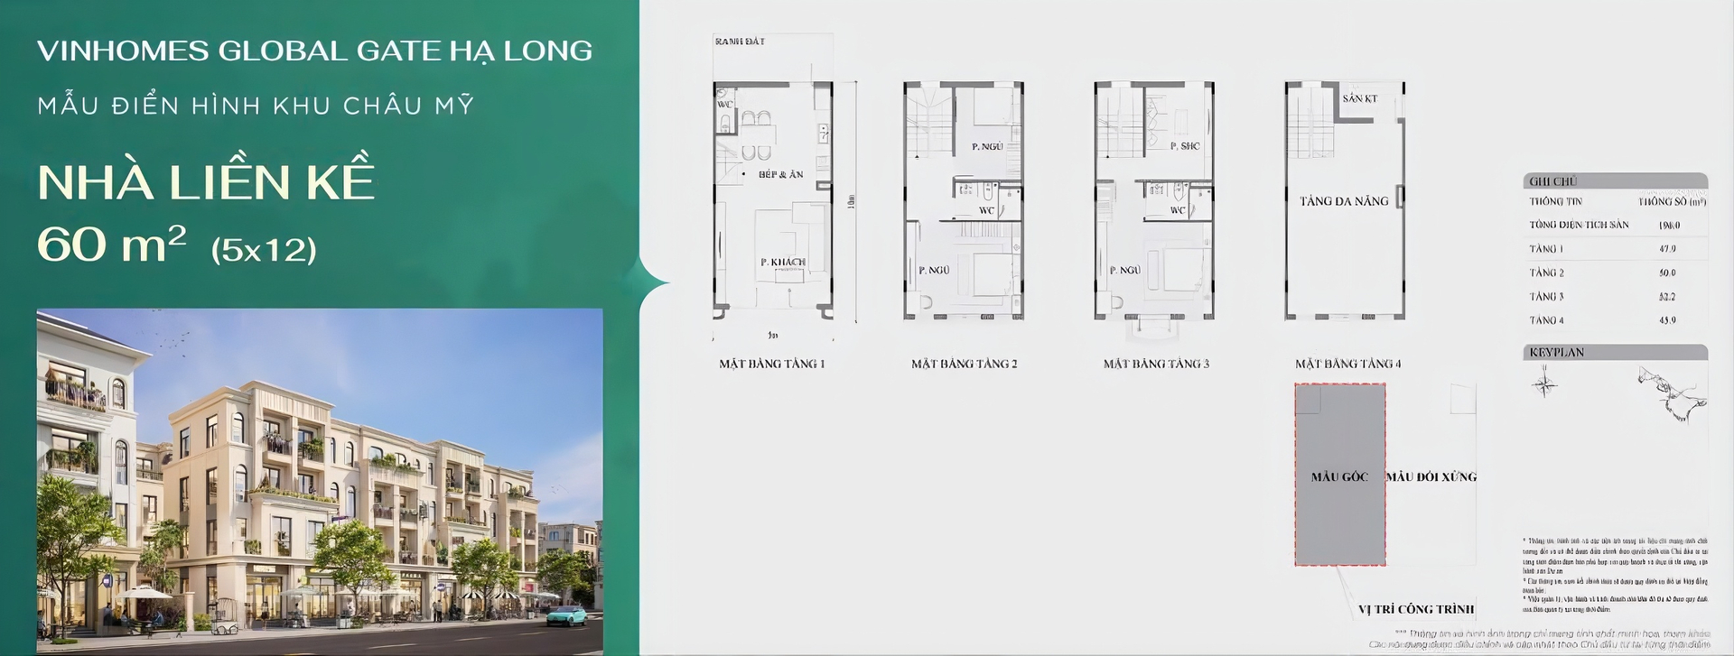Screen dimensions: 1734x656
Task: Click the teal car in the rendering
Action: pos(566,616)
